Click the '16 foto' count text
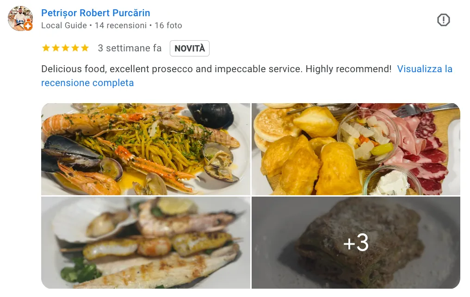Viewport: 470px width, 297px height. (168, 25)
